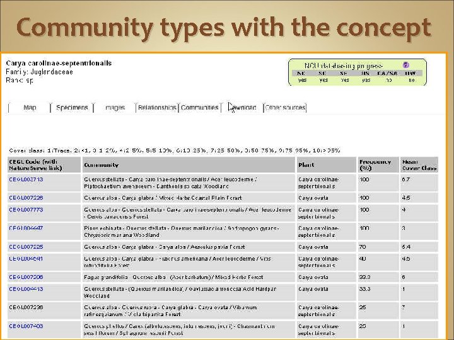
Task: Click the mean cover class value 7
Action: point(404,307)
